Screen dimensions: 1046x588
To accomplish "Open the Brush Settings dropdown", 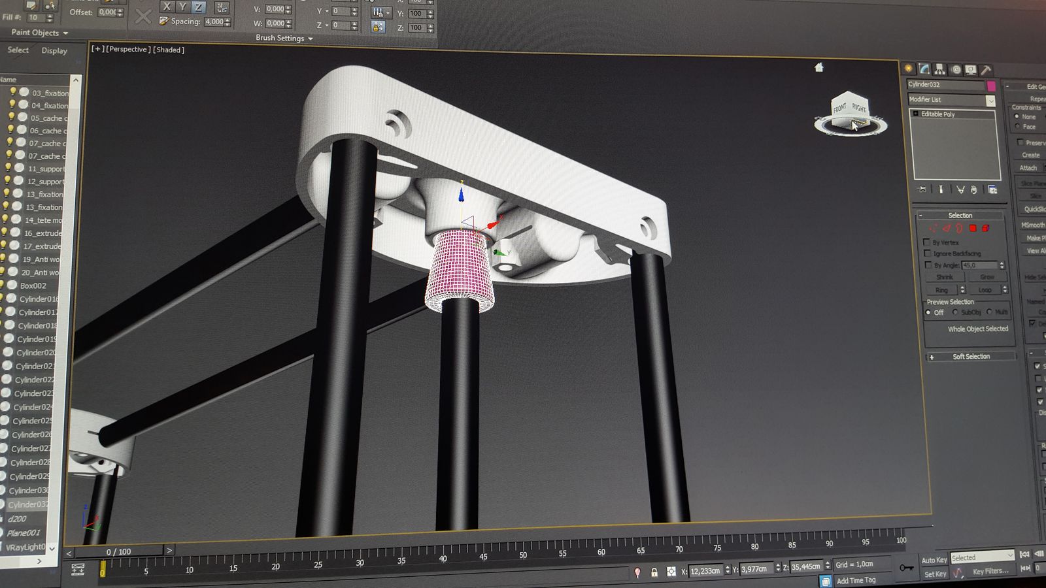I will coord(284,38).
